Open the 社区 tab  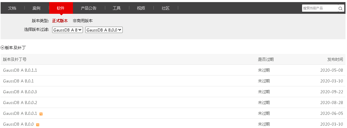tap(166, 8)
